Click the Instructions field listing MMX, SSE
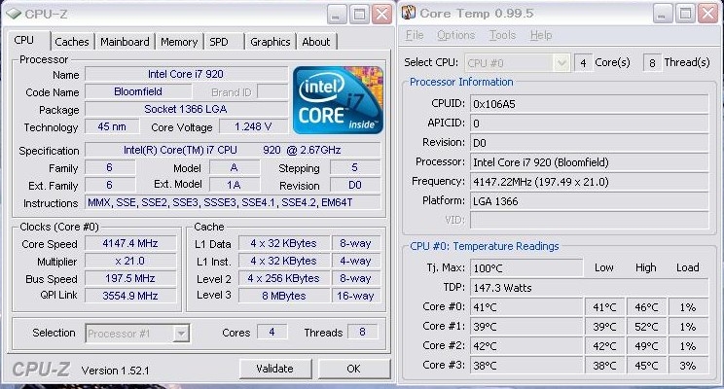Image resolution: width=724 pixels, height=389 pixels. pos(233,202)
